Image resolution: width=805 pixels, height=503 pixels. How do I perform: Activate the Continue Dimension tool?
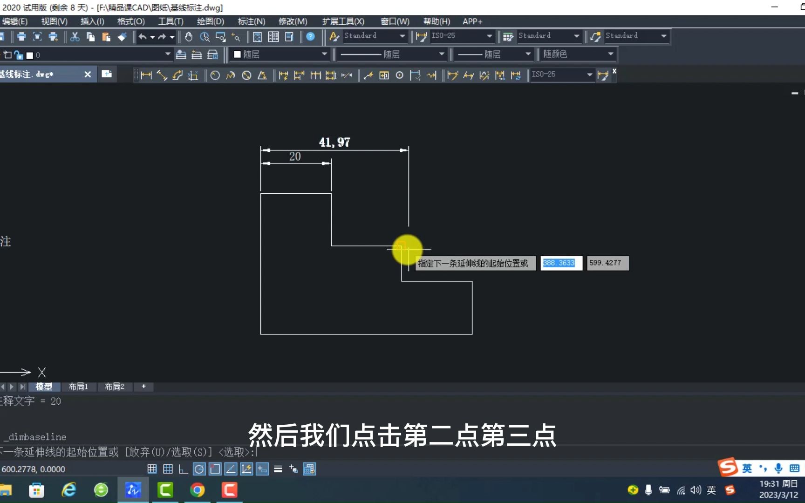(315, 75)
